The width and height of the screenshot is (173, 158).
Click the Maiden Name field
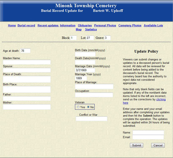point(27,62)
